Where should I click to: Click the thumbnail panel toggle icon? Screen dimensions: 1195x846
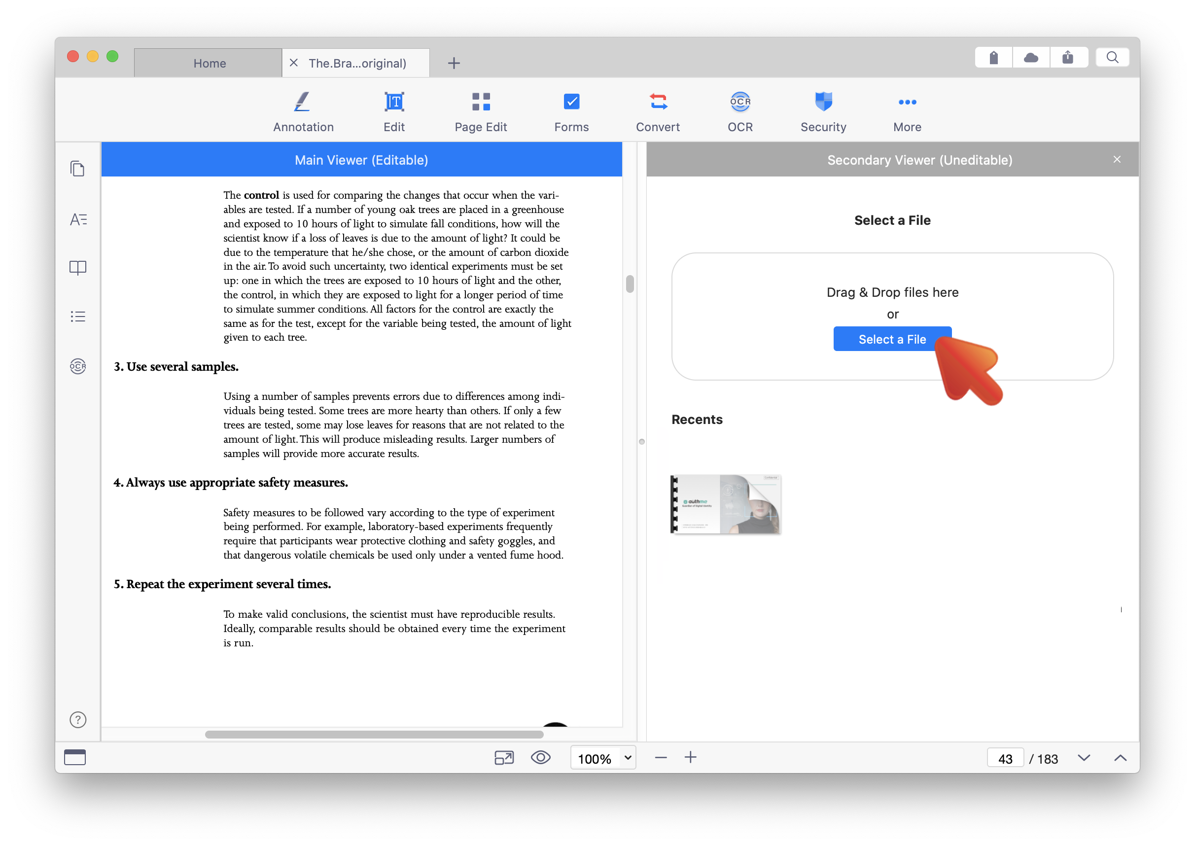(78, 169)
